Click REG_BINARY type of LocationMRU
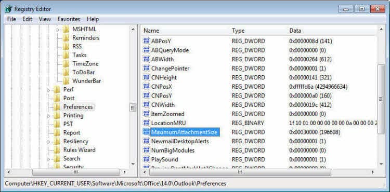This screenshot has height=192, width=390. click(x=248, y=123)
